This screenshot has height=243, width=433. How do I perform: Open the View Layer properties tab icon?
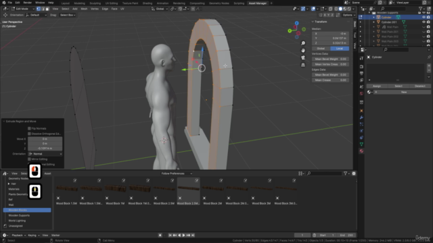click(x=361, y=80)
